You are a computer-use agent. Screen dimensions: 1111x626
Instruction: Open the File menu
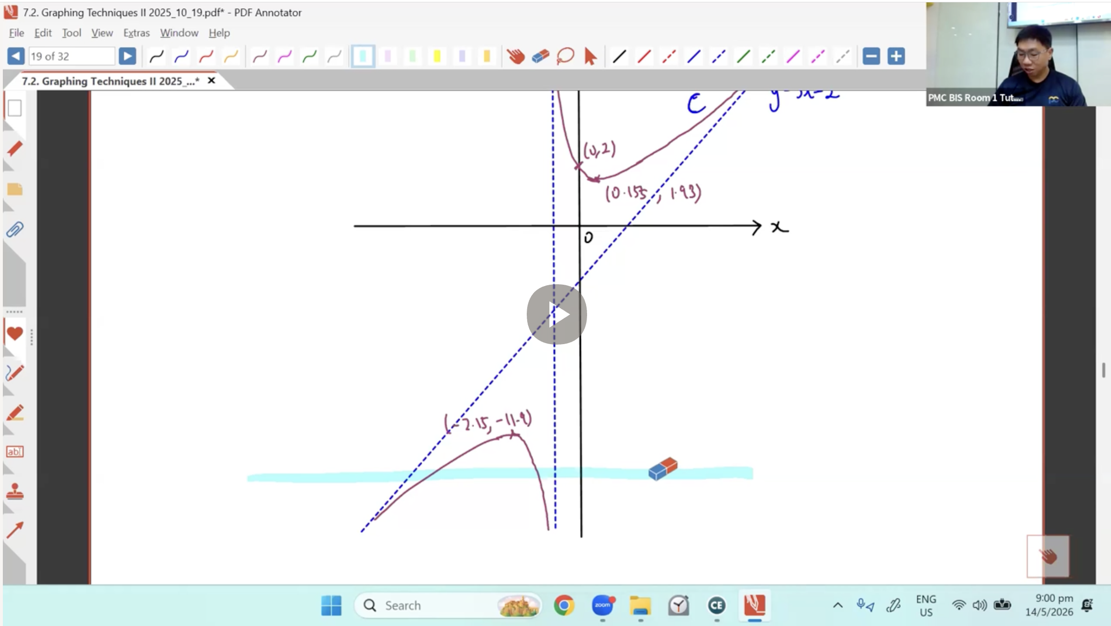click(16, 33)
